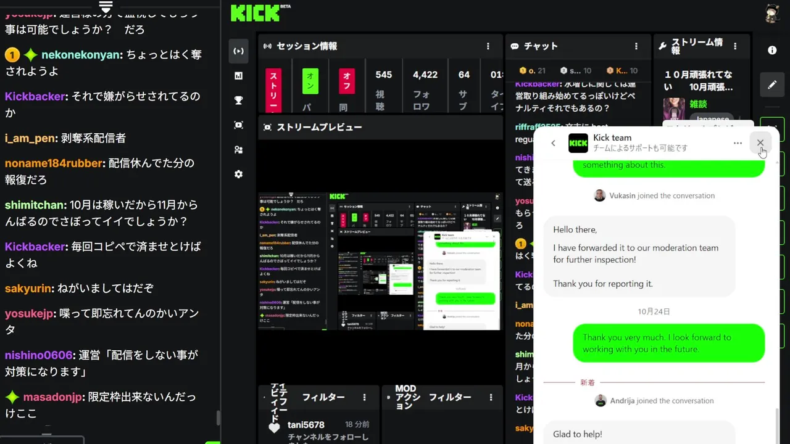Viewport: 790px width, 444px height.
Task: Click the Kick team chat scrollbar
Action: point(777,425)
